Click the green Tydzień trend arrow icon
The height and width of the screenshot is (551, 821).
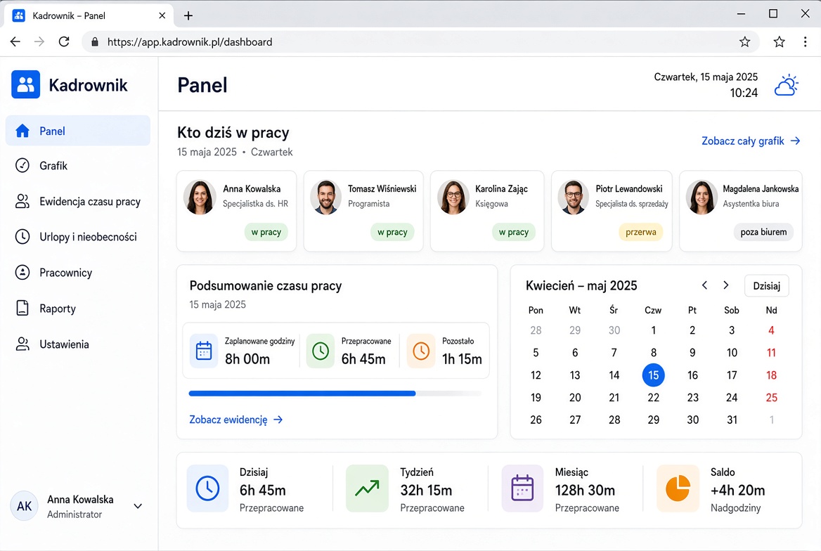367,488
